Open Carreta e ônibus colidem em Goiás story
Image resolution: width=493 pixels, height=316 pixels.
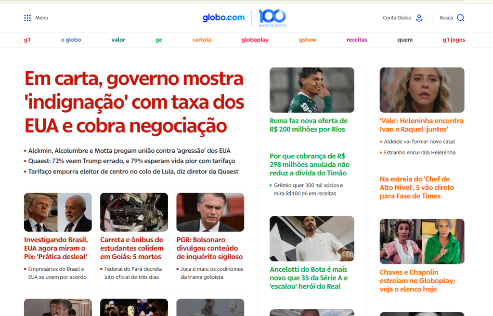tap(132, 248)
